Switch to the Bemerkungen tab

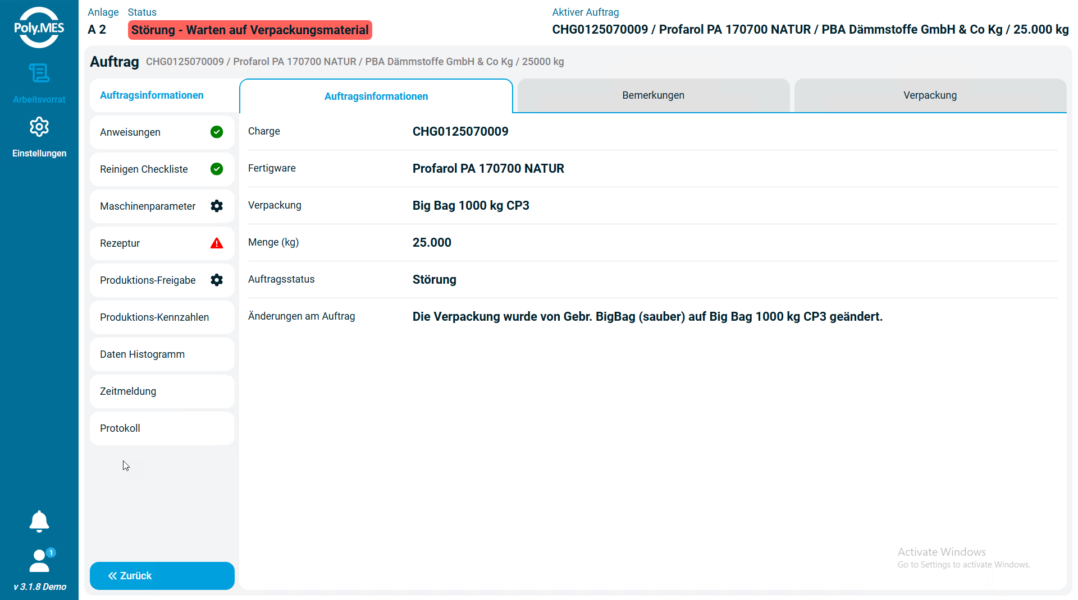click(654, 95)
